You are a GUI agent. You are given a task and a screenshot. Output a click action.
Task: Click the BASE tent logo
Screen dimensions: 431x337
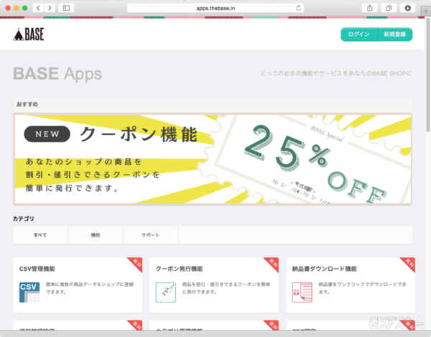[29, 34]
